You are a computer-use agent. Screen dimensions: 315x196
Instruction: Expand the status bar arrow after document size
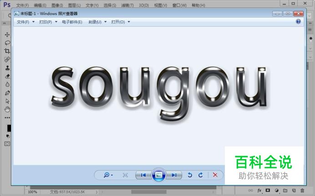pyautogui.click(x=97, y=192)
